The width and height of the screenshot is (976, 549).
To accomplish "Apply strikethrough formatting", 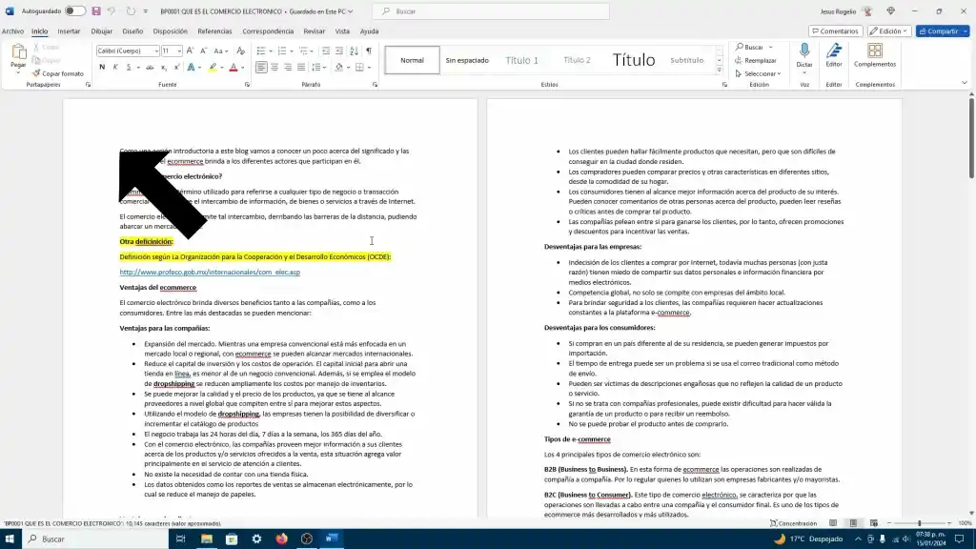I will (150, 68).
